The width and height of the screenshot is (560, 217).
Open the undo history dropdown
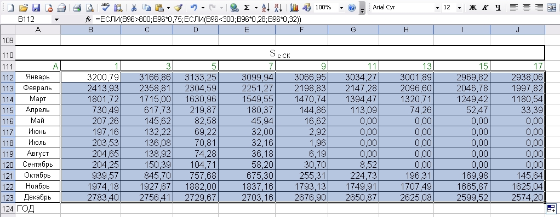(x=203, y=8)
